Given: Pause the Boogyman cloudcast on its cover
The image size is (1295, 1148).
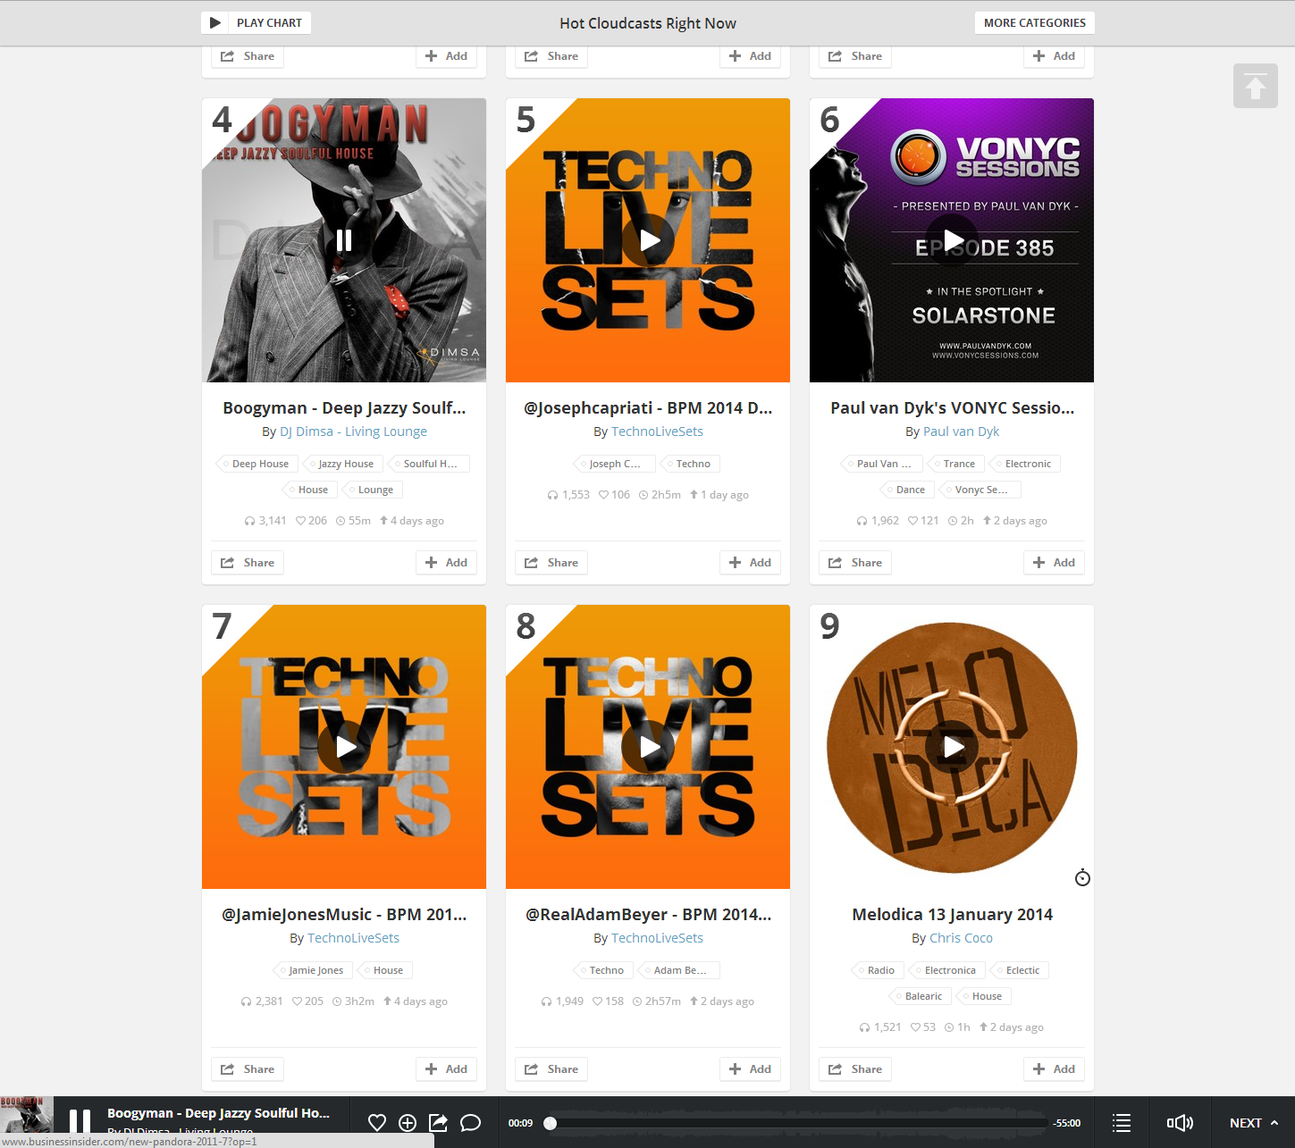Looking at the screenshot, I should coord(344,240).
